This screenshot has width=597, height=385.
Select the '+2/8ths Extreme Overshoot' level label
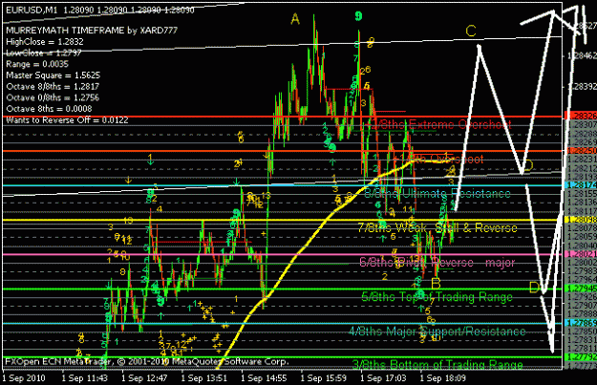click(437, 124)
